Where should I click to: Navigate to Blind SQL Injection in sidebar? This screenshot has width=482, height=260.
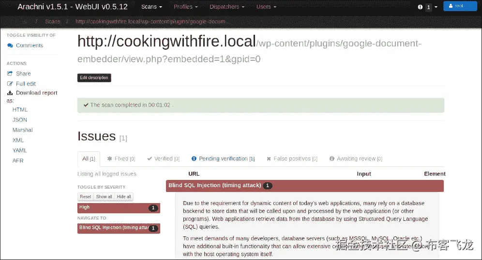(x=119, y=228)
